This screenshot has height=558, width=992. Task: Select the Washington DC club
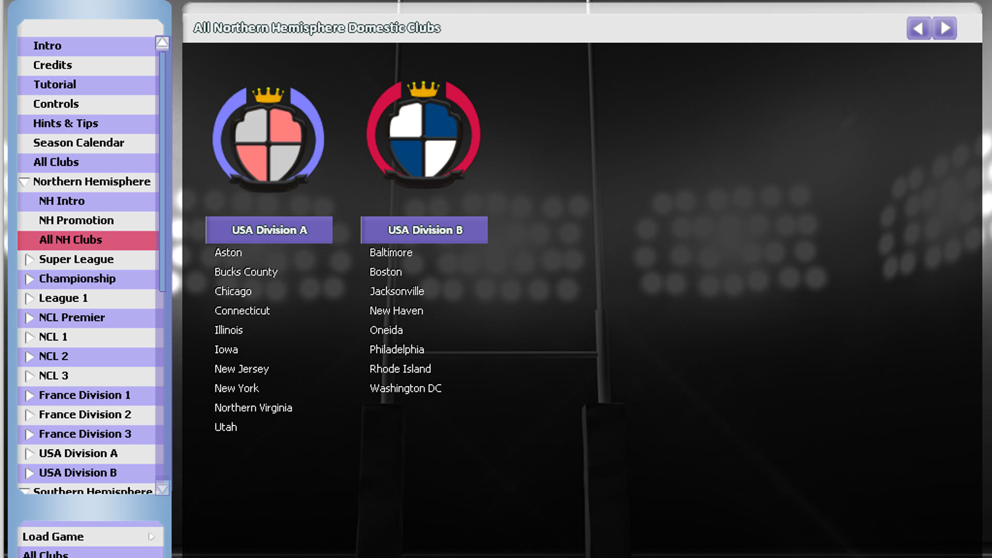tap(406, 389)
